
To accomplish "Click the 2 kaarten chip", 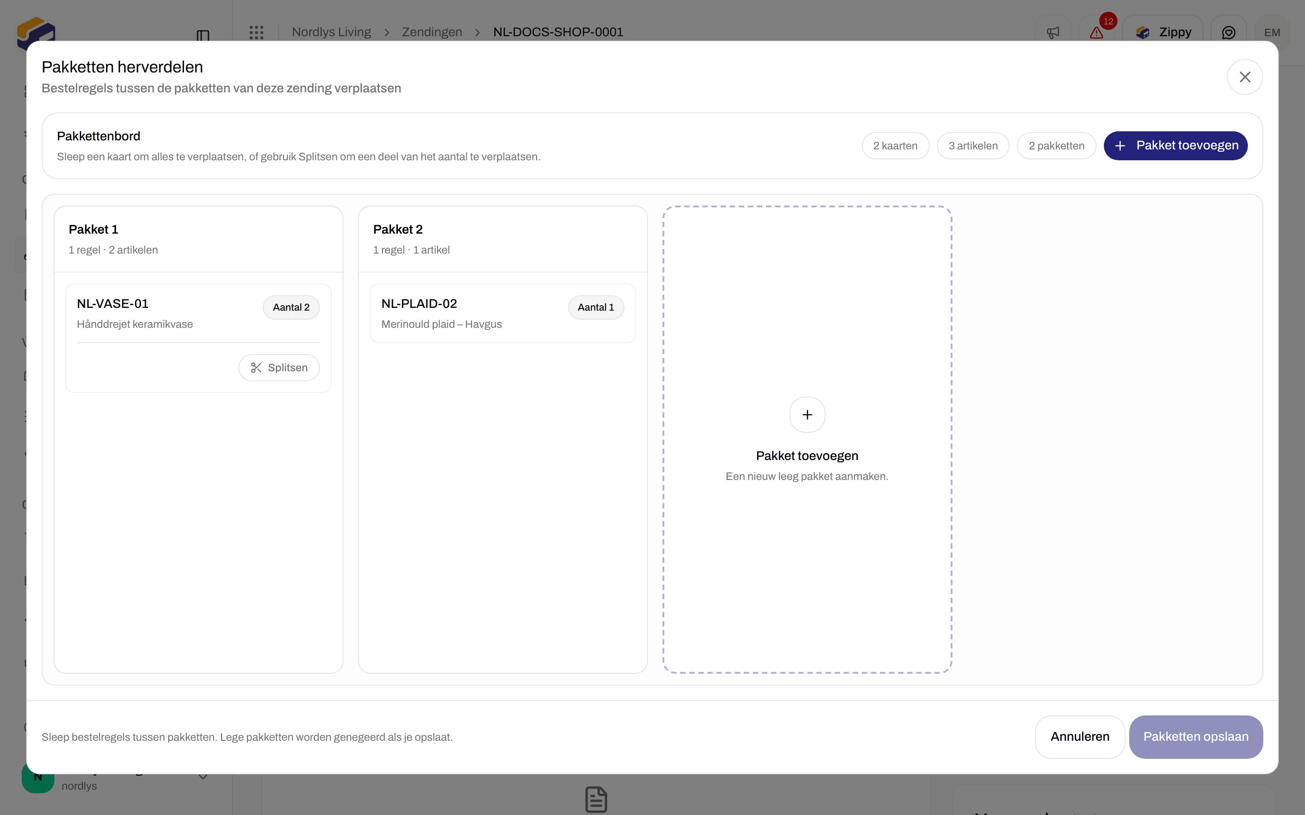I will tap(895, 145).
